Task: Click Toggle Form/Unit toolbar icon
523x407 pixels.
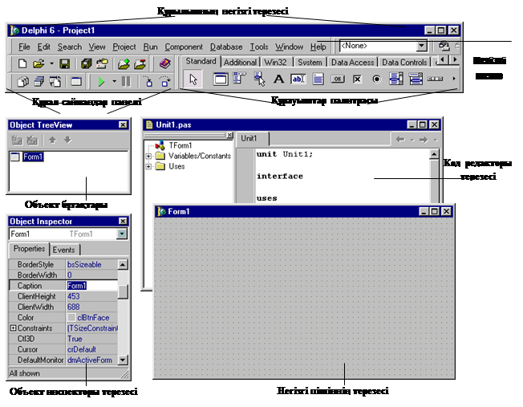Action: tap(55, 81)
